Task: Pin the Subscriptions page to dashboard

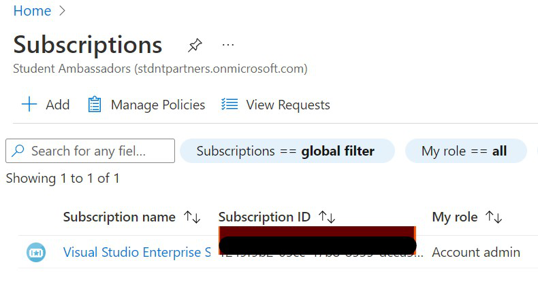Action: coord(195,46)
